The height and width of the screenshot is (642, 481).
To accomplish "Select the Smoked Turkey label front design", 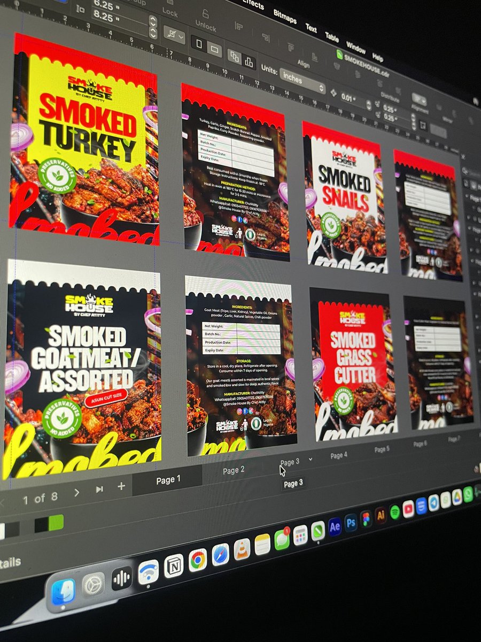I will coord(84,140).
